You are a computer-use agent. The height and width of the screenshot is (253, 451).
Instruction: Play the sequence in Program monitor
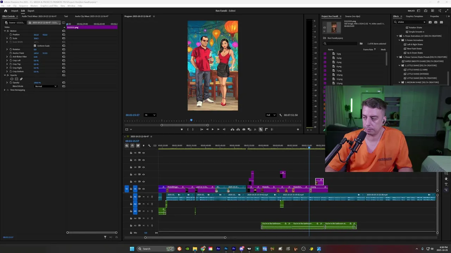click(x=212, y=129)
